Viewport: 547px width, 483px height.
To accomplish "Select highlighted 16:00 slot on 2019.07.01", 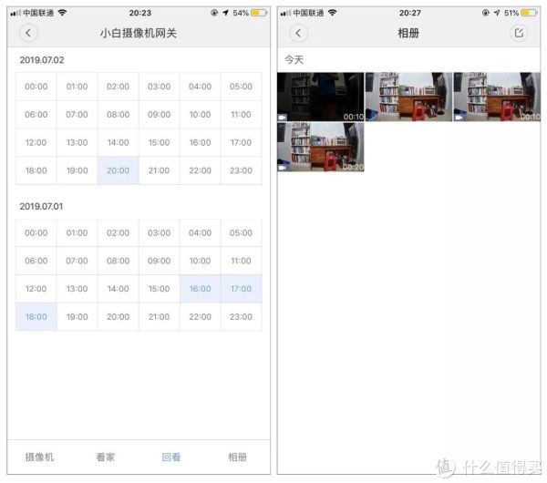I will (201, 288).
